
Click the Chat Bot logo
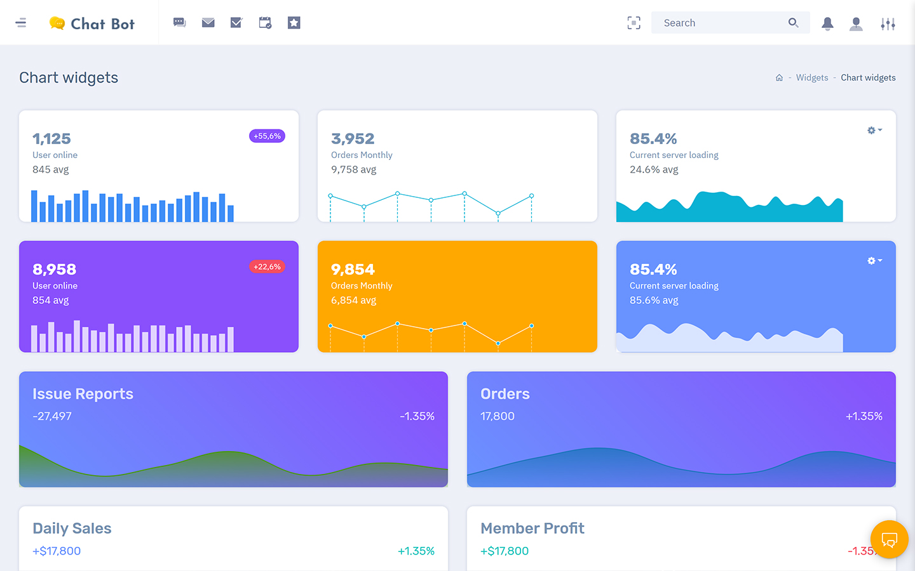point(93,23)
